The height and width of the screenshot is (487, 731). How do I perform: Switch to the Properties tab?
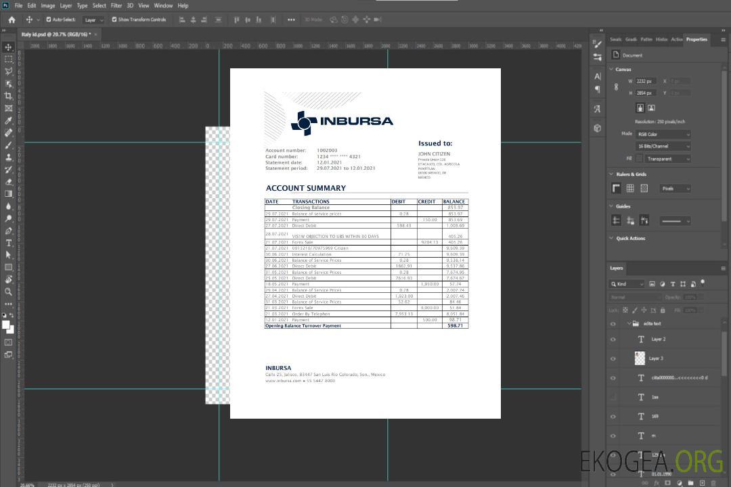tap(696, 40)
